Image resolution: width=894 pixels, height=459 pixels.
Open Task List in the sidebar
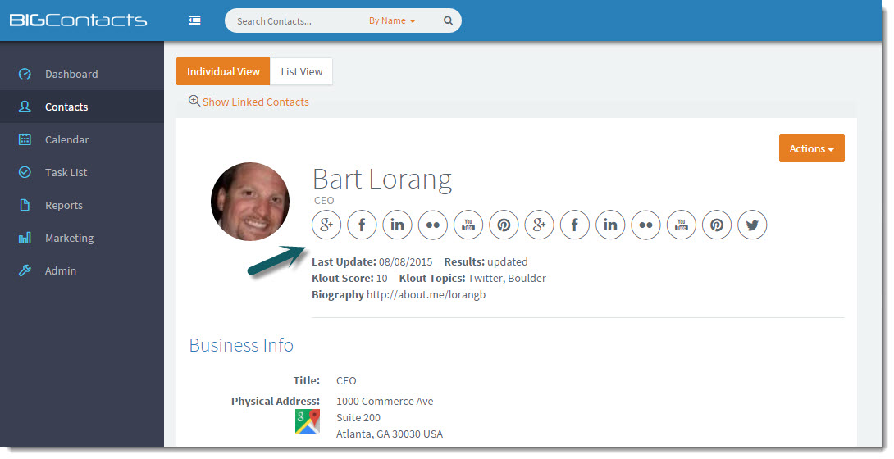click(81, 172)
